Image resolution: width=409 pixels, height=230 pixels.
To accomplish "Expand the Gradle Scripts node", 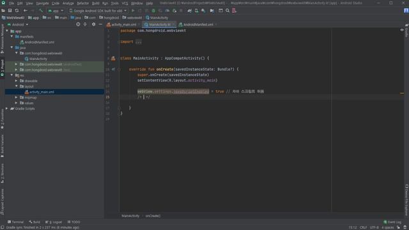I will pos(7,109).
